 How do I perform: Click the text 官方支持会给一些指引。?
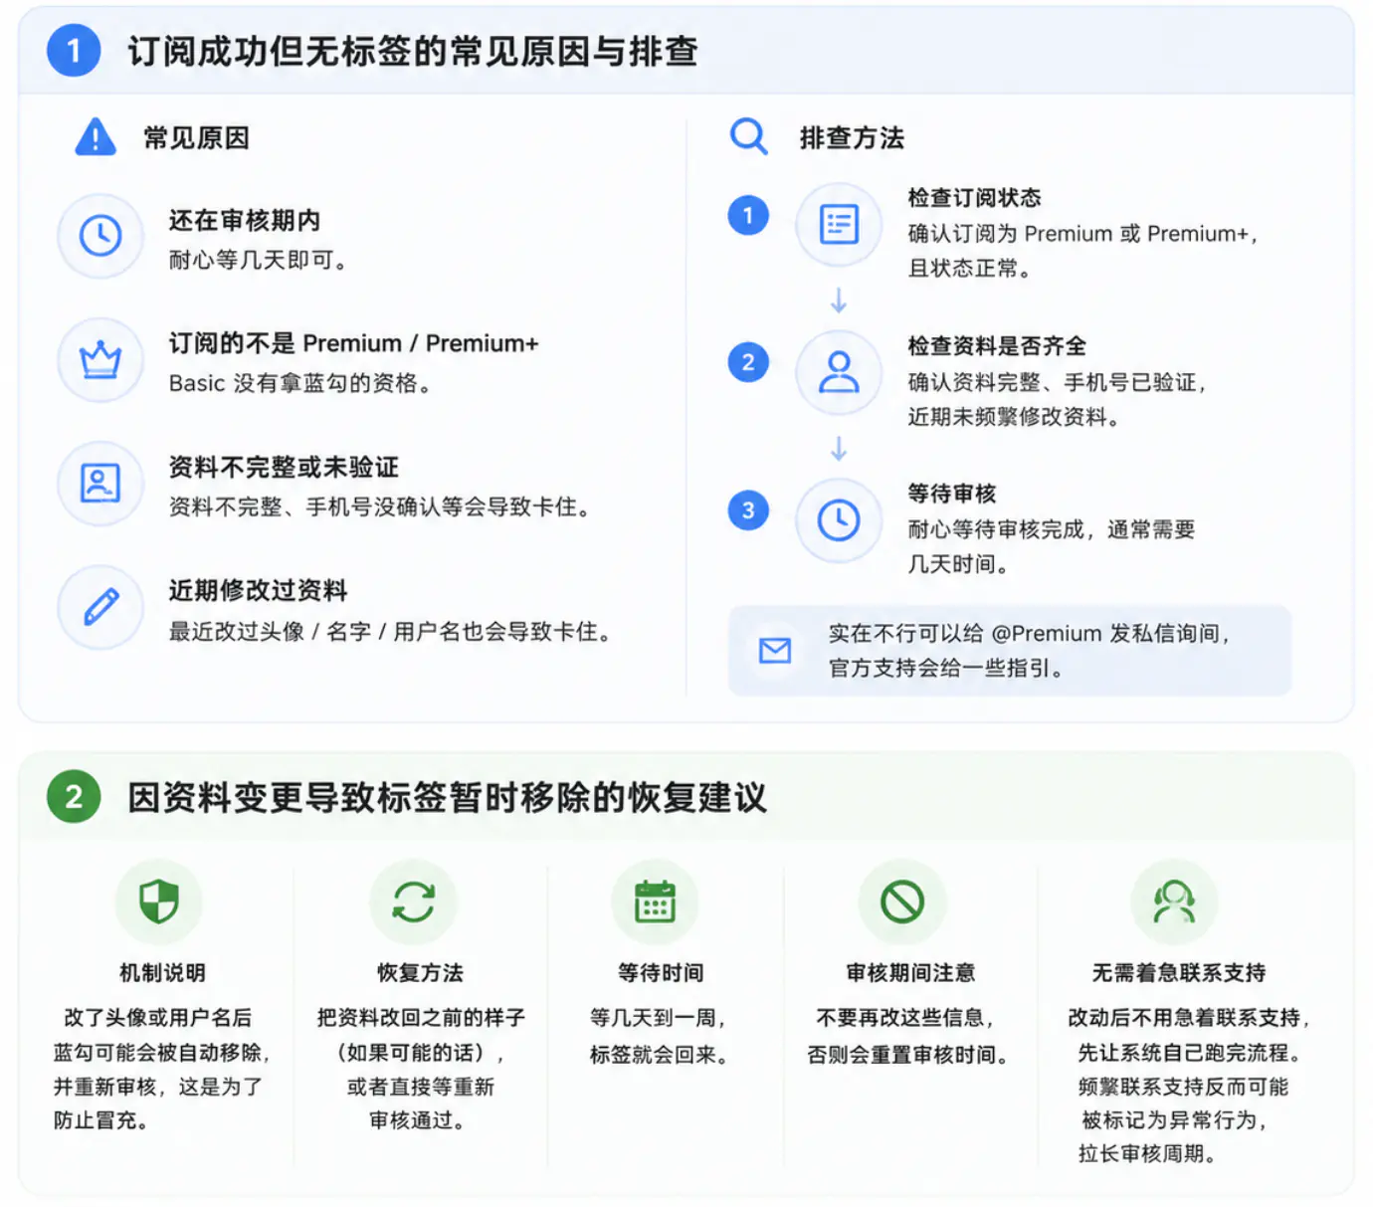[x=949, y=668]
